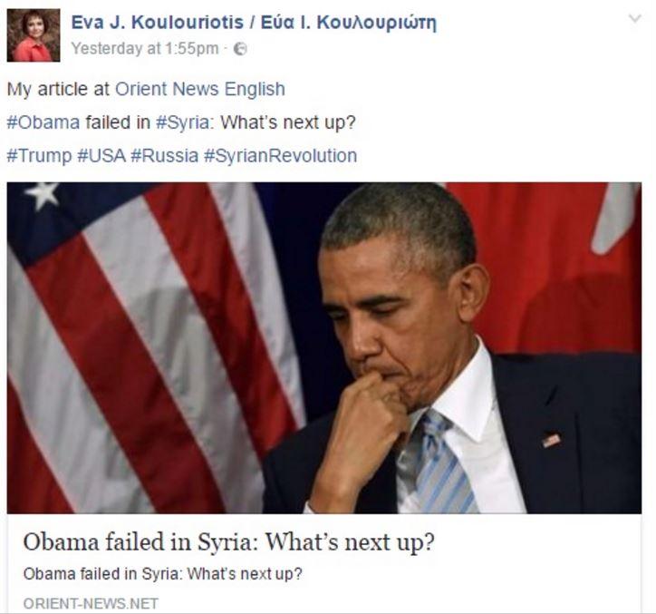
Task: Open Eva J. Koulouriotis profile picture
Action: click(34, 35)
